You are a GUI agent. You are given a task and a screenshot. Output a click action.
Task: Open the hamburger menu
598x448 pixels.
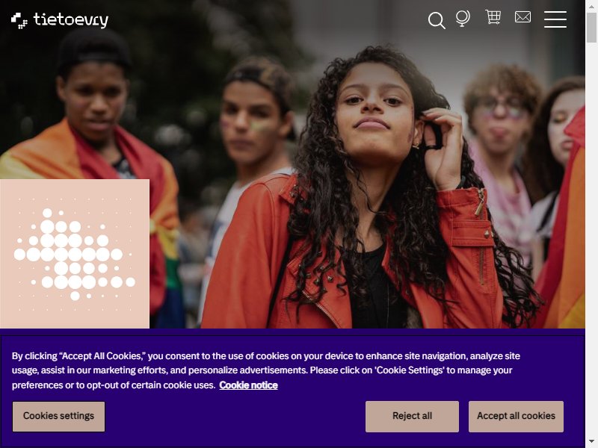(x=555, y=19)
